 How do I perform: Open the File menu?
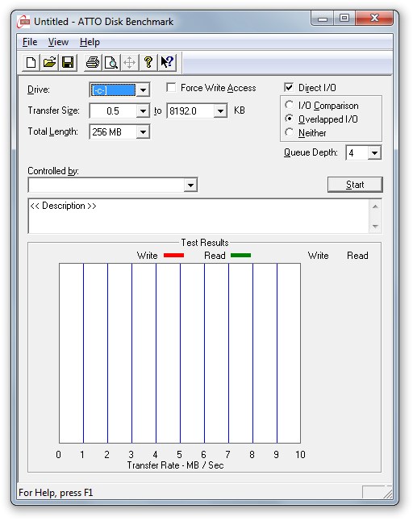click(x=30, y=42)
